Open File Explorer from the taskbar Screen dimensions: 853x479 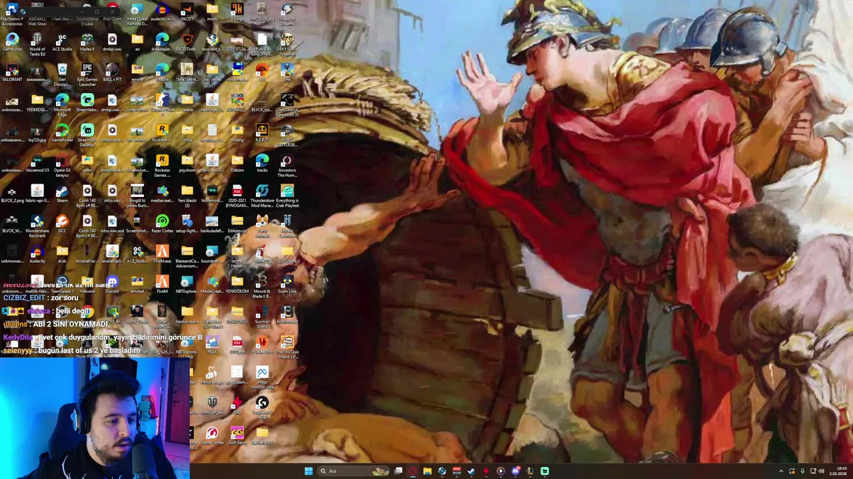(427, 471)
